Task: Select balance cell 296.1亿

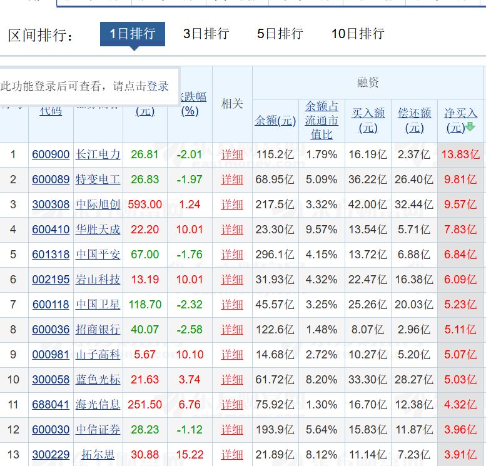Action: point(275,255)
